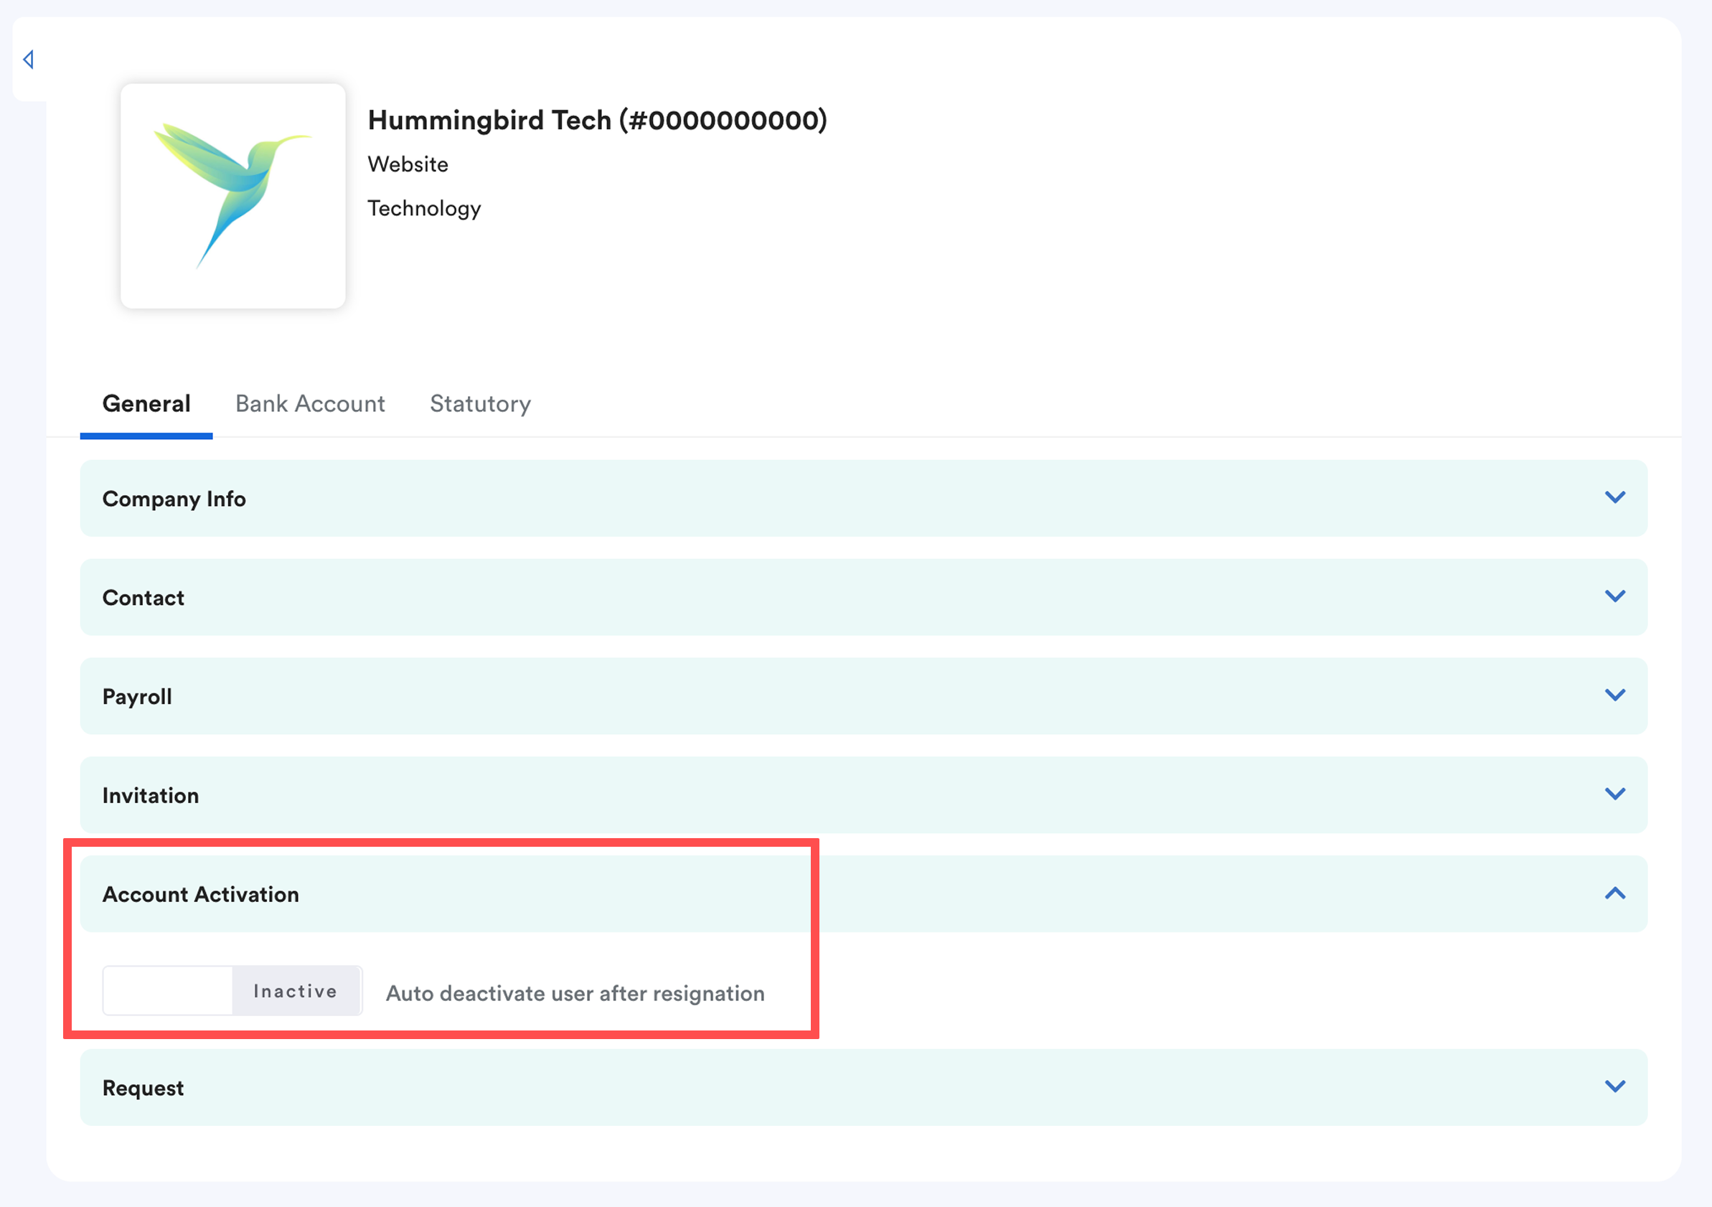Click the down chevron beside Contact

tap(1614, 596)
